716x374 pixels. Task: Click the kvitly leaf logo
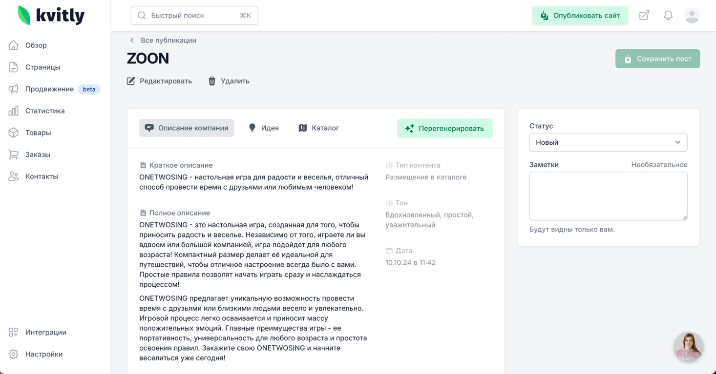coord(24,16)
